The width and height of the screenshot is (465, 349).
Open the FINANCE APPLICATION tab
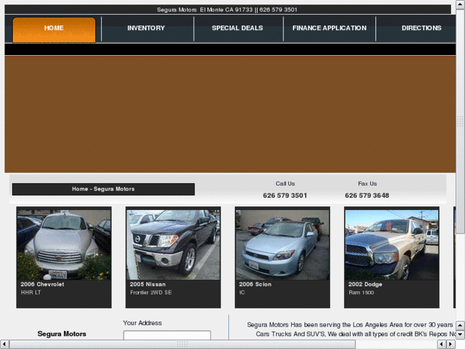[329, 28]
